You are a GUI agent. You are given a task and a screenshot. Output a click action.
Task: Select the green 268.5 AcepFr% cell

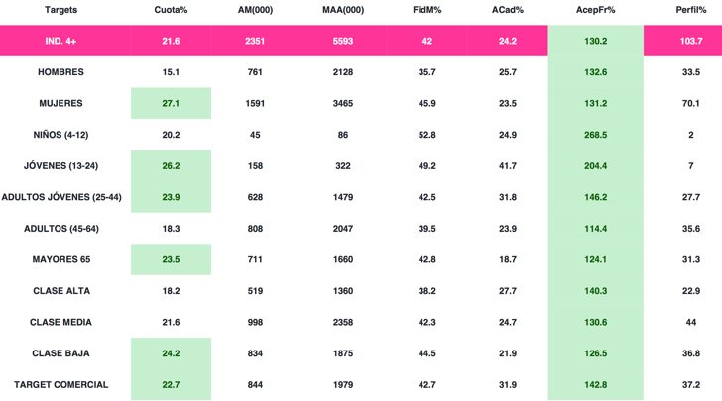[595, 135]
